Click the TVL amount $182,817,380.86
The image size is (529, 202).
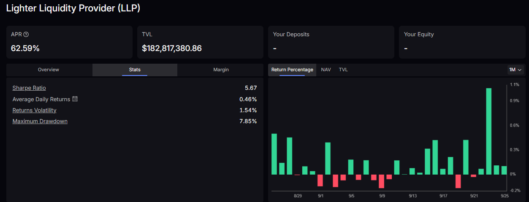pos(172,48)
